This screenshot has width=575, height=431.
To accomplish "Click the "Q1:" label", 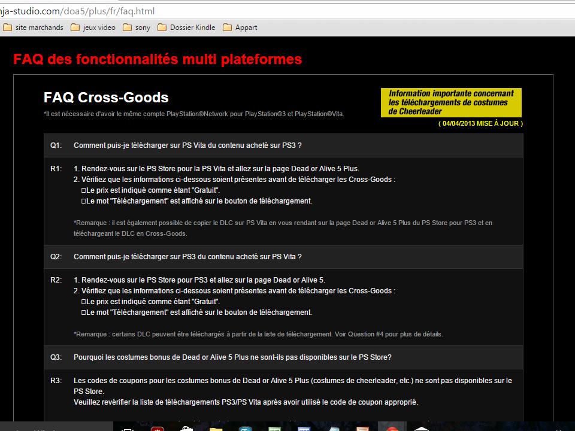I will (56, 145).
